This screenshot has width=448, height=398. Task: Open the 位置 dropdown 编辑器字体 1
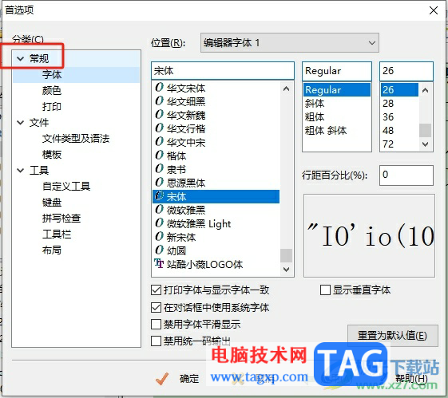click(x=290, y=43)
